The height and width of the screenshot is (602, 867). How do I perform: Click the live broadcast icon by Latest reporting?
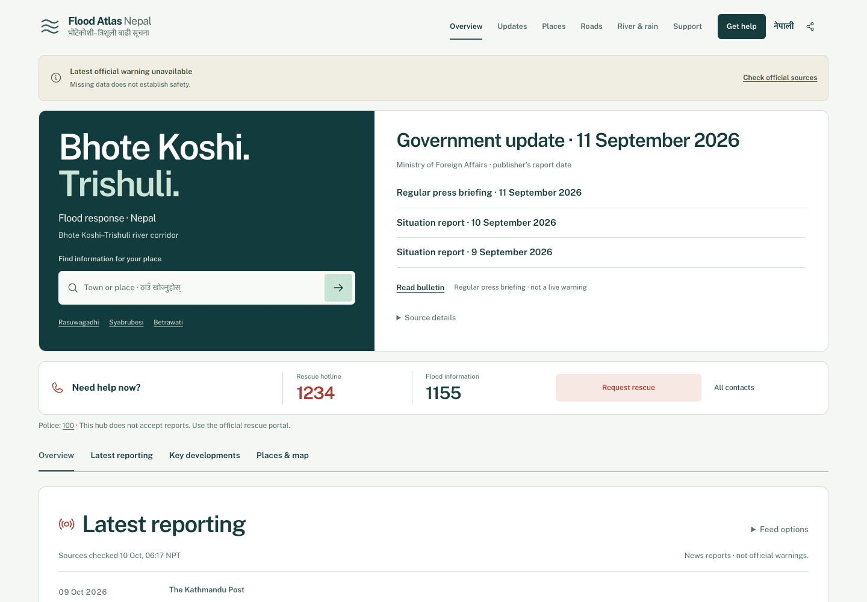[x=67, y=524]
